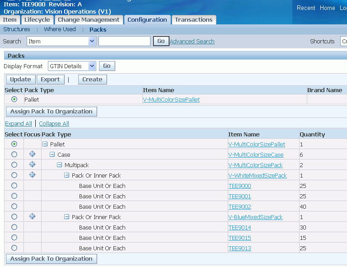Open the TEE9000 item link
The height and width of the screenshot is (267, 347).
pyautogui.click(x=239, y=186)
